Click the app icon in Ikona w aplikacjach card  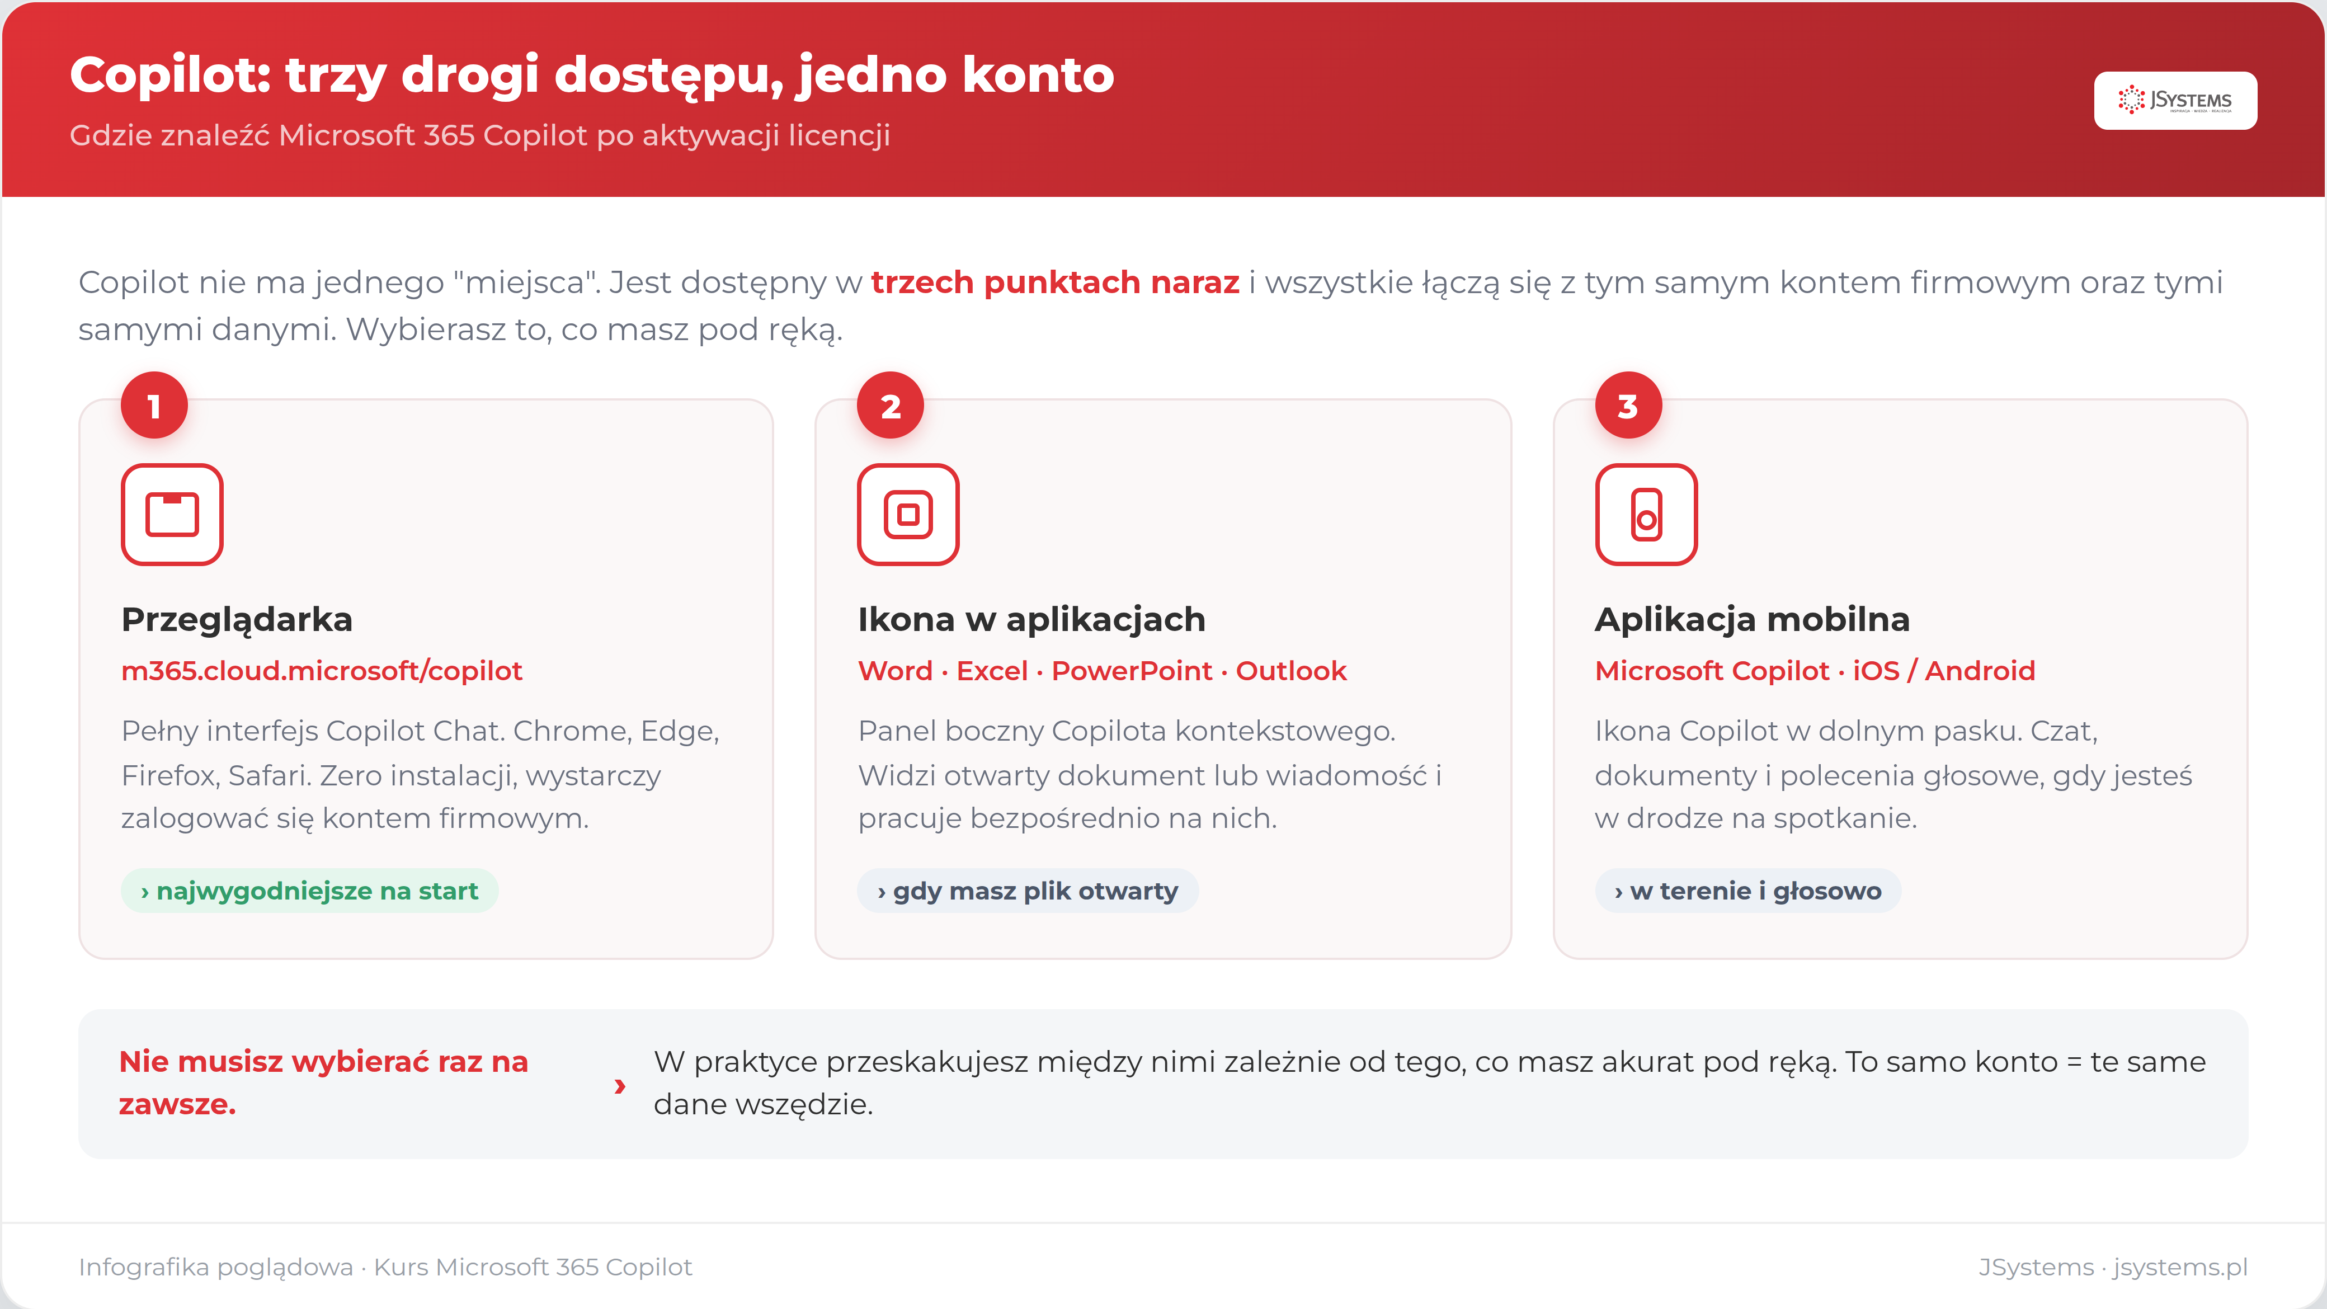click(x=908, y=515)
